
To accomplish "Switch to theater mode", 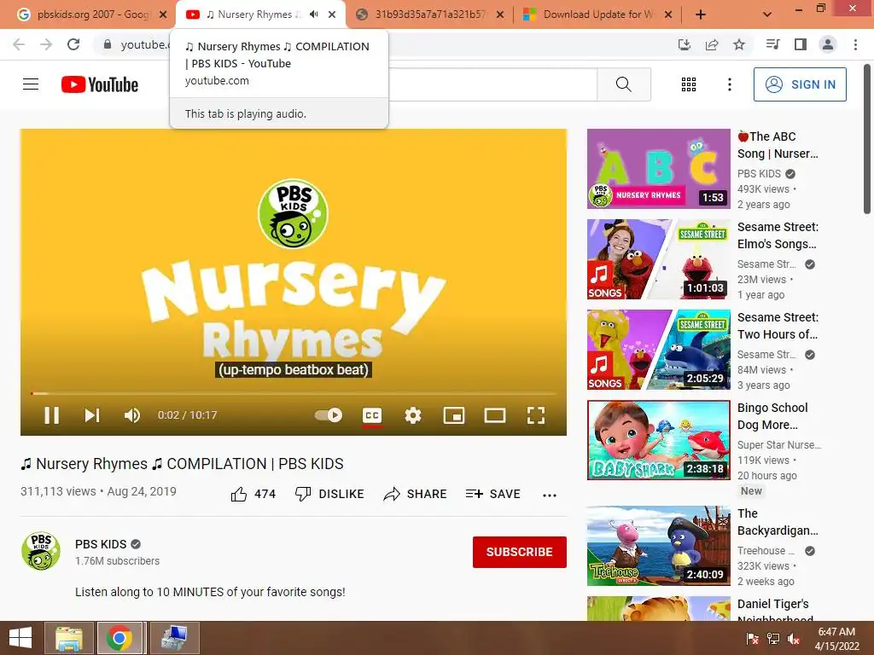I will pos(494,415).
